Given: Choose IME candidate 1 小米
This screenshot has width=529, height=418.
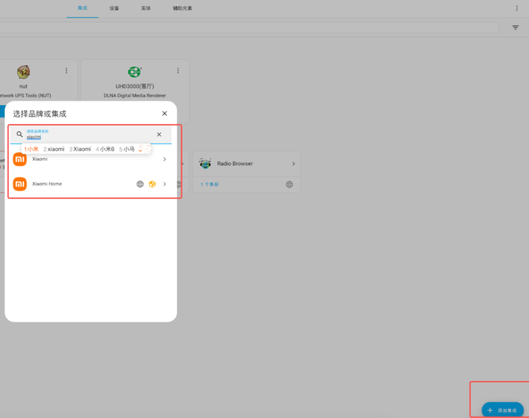Looking at the screenshot, I should [x=31, y=149].
